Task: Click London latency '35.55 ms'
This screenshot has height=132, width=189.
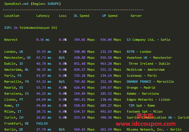Action: pos(44,52)
